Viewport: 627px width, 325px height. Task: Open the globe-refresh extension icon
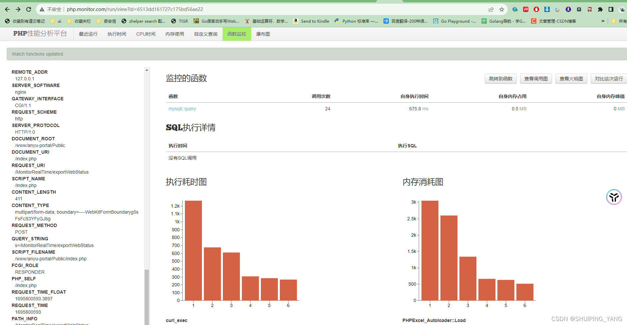(515, 9)
